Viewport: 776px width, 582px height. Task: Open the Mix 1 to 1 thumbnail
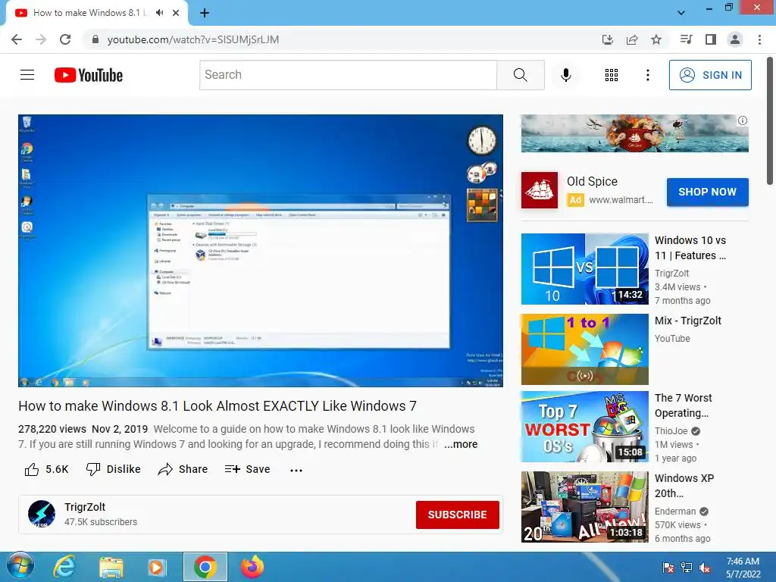(584, 349)
